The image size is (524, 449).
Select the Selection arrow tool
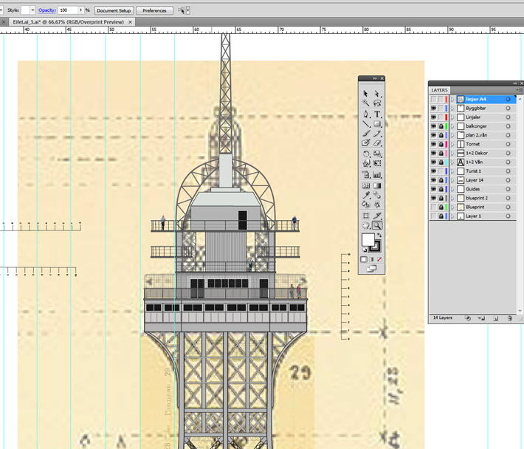pos(366,94)
